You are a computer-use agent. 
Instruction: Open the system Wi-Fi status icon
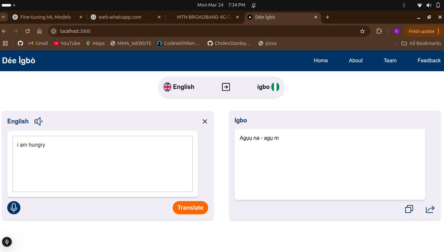[x=420, y=5]
